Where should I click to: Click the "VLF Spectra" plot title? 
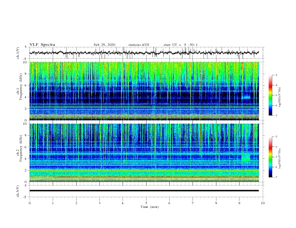point(42,45)
